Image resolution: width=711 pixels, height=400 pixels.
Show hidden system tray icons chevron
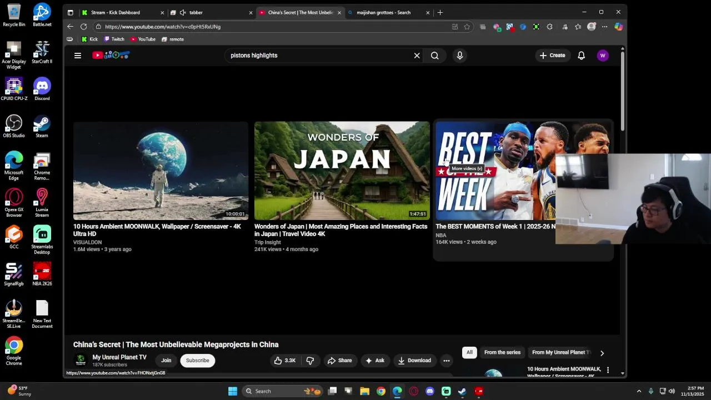coord(639,391)
